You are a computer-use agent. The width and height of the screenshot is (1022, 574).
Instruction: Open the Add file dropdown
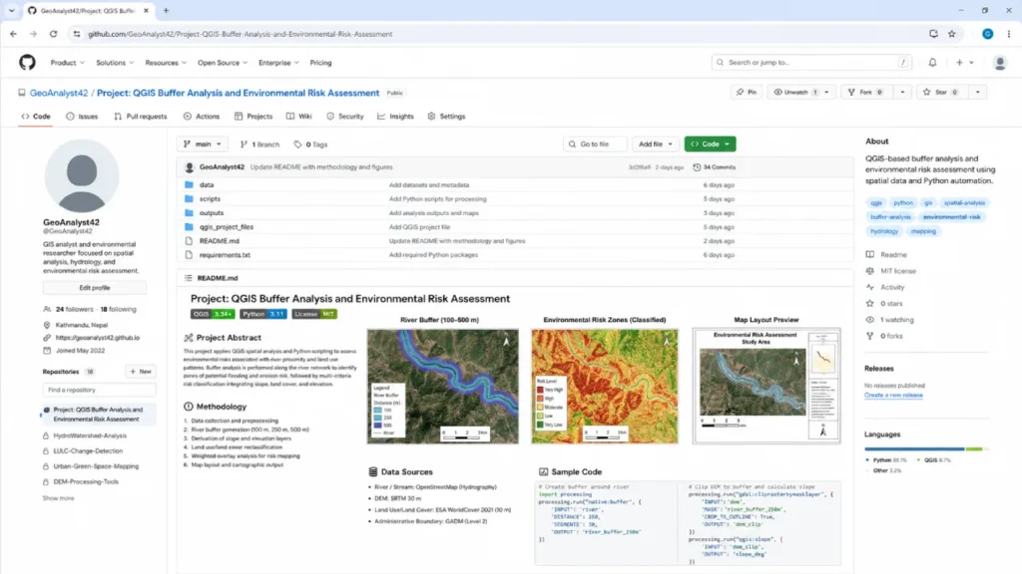pos(655,144)
